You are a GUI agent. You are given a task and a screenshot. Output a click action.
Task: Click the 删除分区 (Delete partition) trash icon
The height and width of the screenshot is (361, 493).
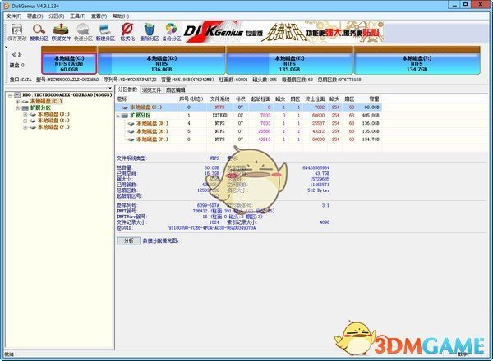[150, 30]
